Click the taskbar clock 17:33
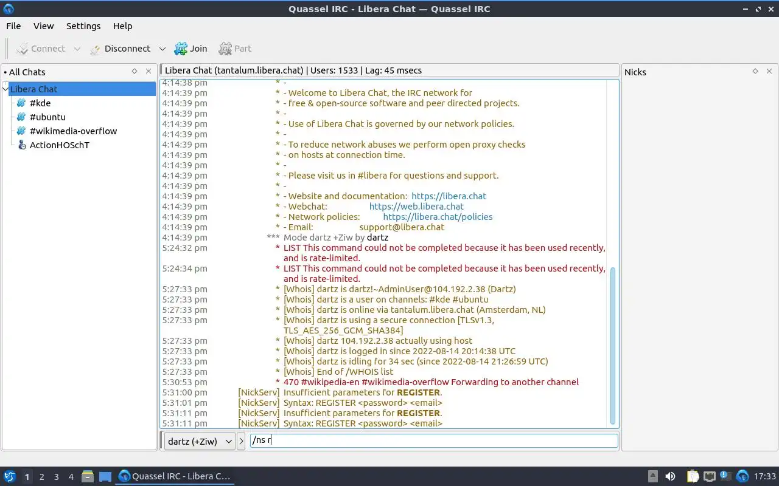This screenshot has height=486, width=779. (765, 476)
